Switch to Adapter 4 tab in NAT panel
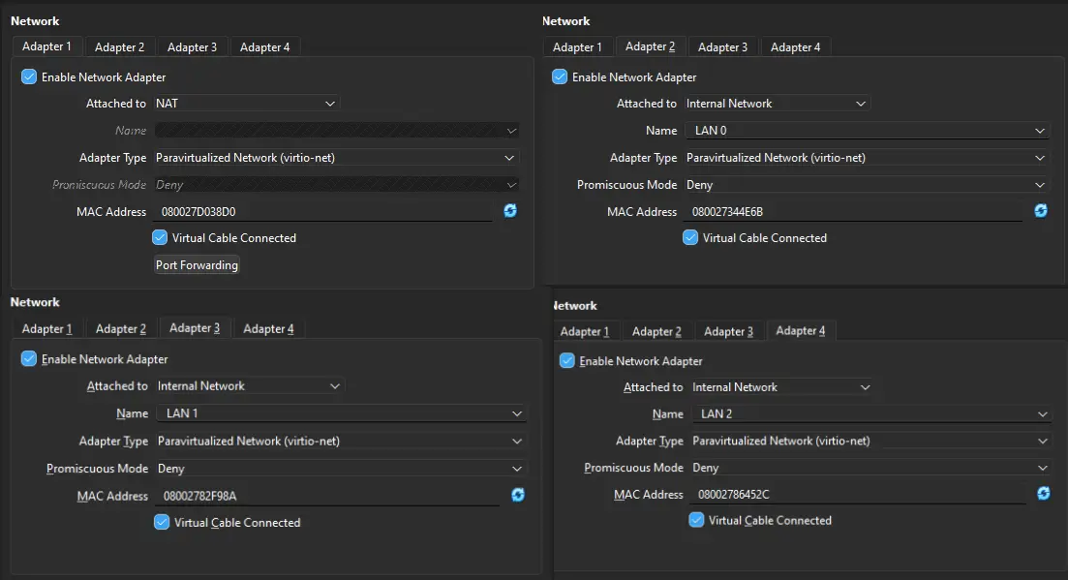 (264, 47)
